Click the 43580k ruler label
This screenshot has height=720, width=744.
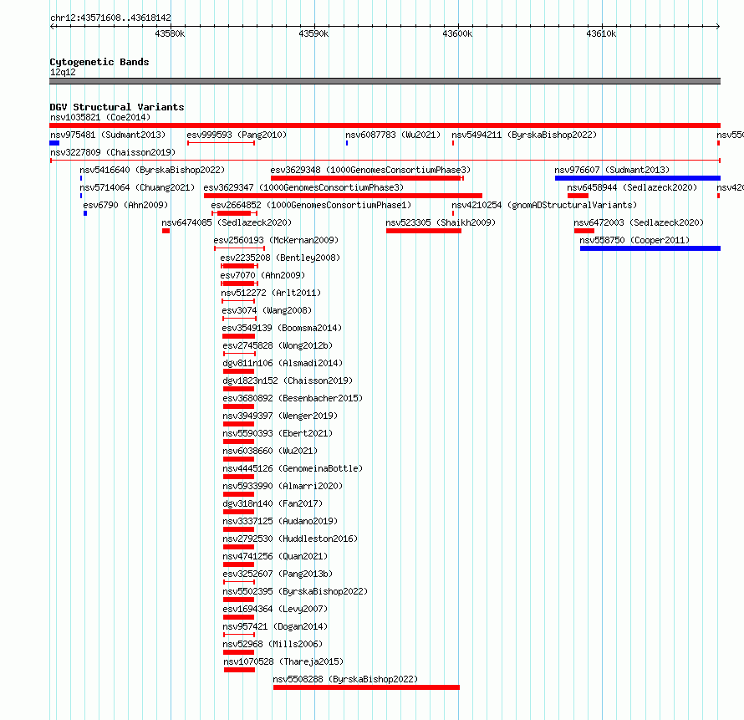(x=170, y=33)
